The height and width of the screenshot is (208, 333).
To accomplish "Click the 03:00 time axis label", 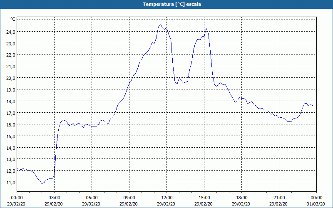I will (55, 198).
